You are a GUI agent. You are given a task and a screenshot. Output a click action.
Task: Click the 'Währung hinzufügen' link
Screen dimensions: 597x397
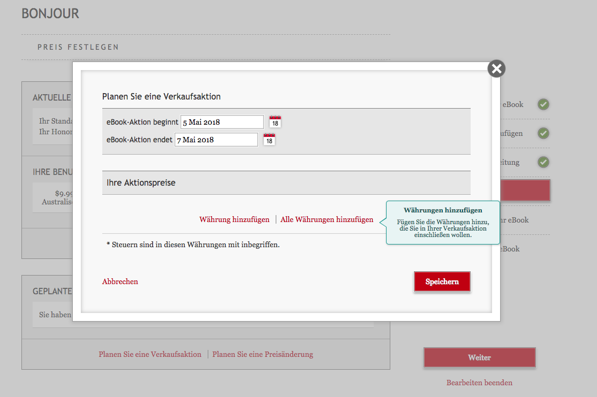234,219
